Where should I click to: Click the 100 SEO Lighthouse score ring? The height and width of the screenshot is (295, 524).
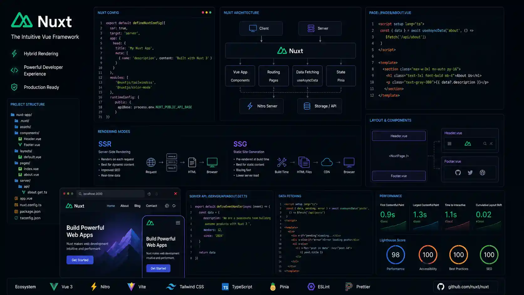click(489, 255)
